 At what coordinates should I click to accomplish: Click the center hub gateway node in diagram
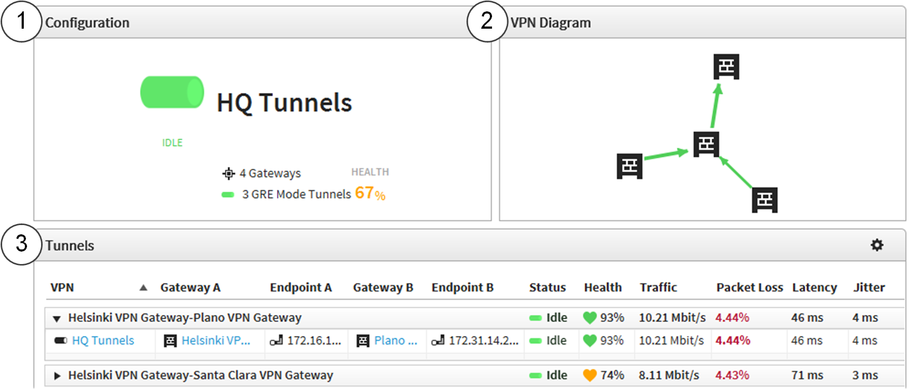[x=706, y=144]
